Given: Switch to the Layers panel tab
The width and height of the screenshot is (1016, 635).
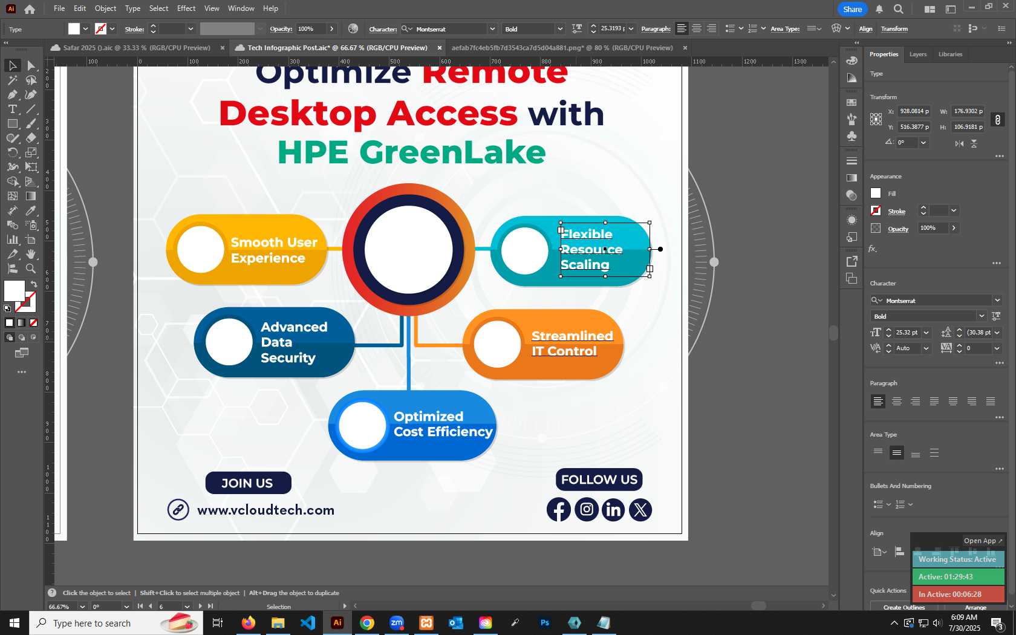Looking at the screenshot, I should 917,54.
